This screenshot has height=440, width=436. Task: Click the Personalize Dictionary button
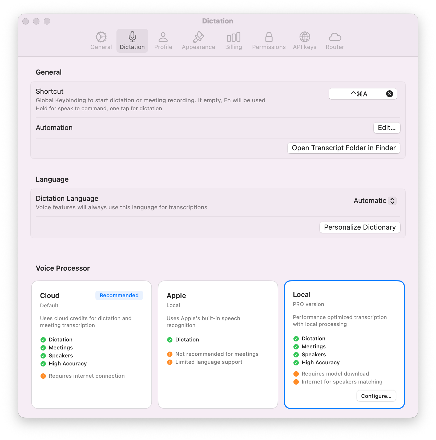click(x=360, y=227)
